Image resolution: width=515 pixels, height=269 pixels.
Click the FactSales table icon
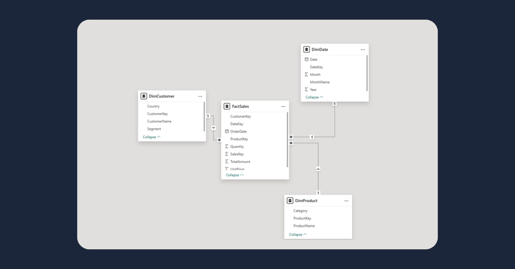click(x=227, y=106)
